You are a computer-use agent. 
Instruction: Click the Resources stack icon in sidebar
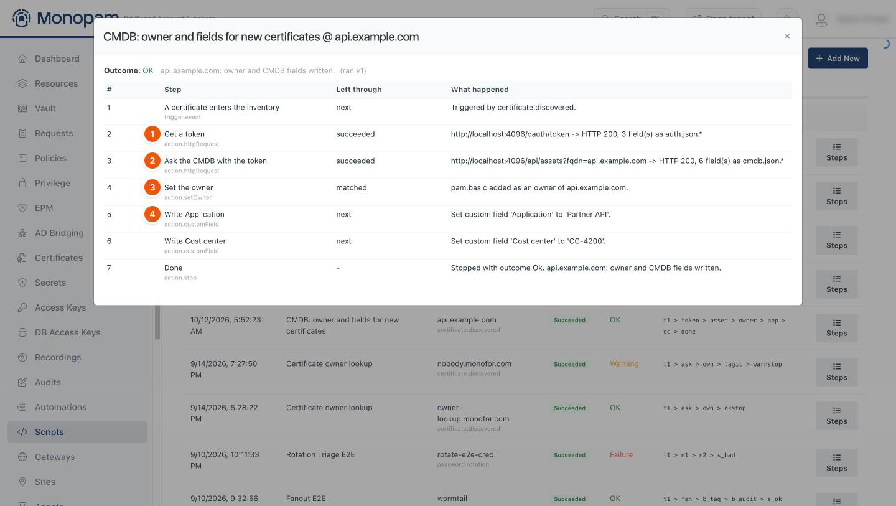pyautogui.click(x=22, y=83)
